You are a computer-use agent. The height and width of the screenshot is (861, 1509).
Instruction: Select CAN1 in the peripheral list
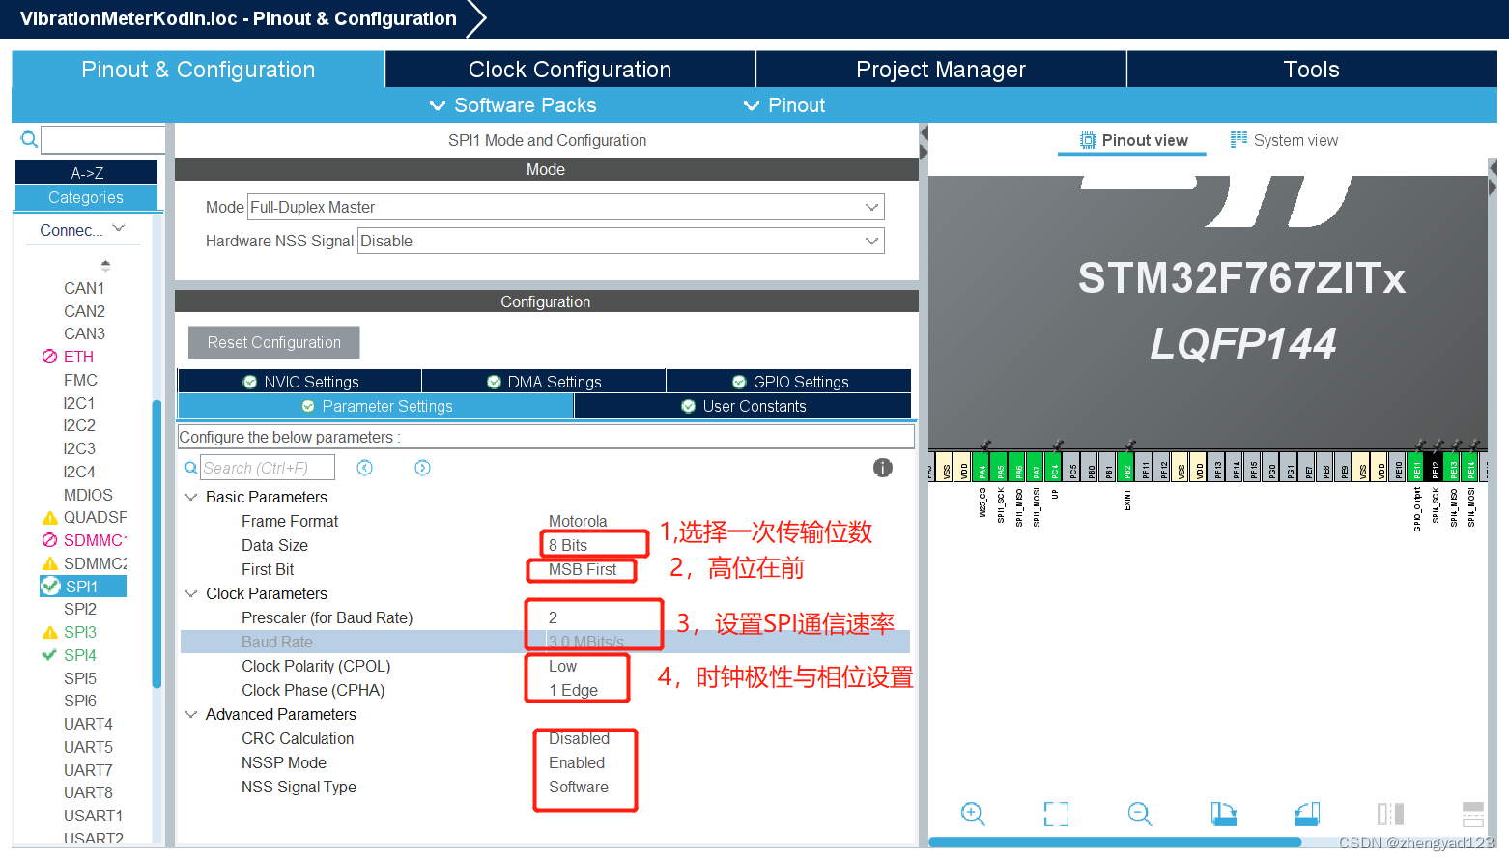tap(84, 288)
